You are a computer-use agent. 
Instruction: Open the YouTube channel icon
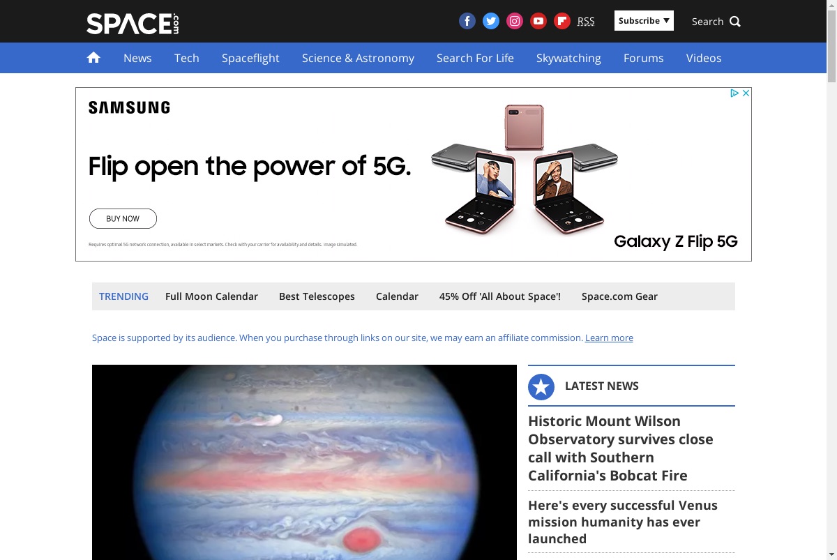(x=538, y=21)
